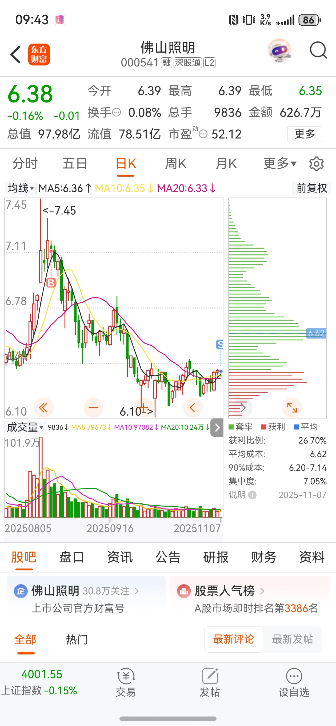Select the 股吧 section tab
The image size is (336, 726).
tap(24, 557)
